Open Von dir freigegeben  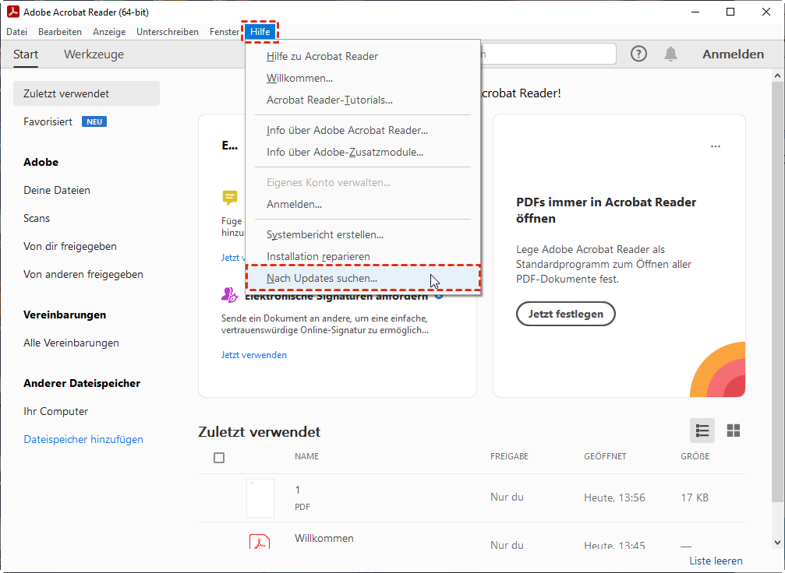coord(70,247)
